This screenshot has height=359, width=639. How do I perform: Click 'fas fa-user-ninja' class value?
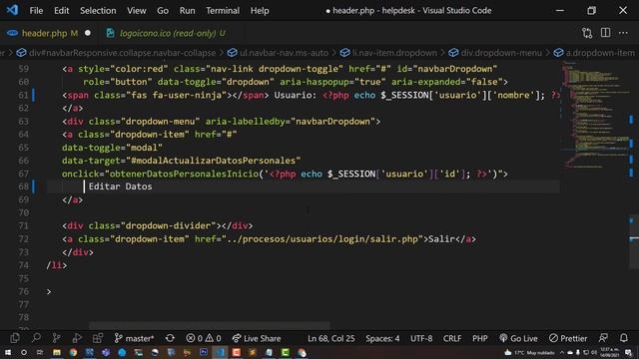176,96
